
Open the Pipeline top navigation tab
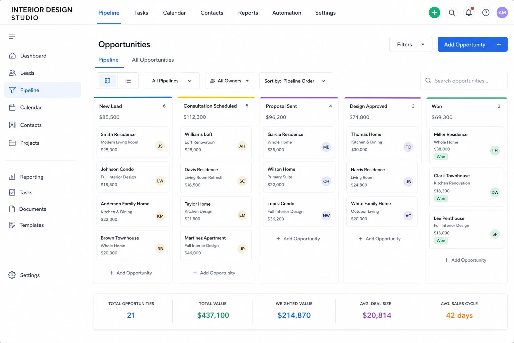109,13
